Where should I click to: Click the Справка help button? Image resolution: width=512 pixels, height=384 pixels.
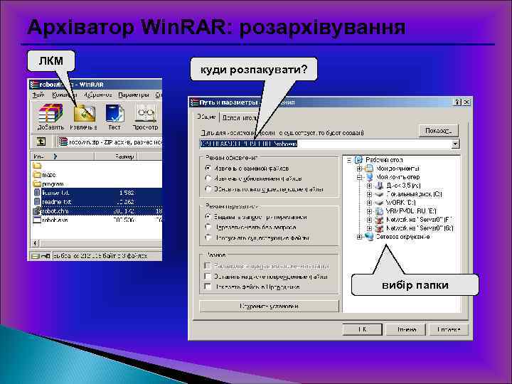point(448,329)
